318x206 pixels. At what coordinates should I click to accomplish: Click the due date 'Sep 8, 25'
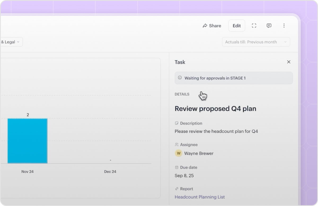coord(184,176)
